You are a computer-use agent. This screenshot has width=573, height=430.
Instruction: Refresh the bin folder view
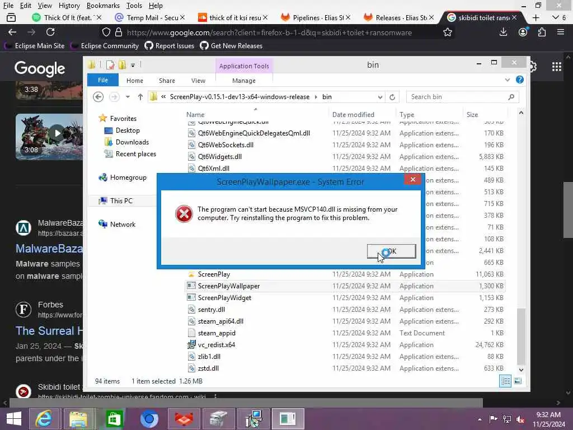[392, 97]
